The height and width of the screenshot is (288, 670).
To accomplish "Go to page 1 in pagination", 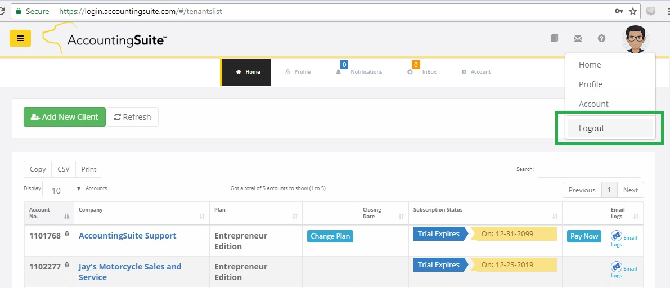I will (609, 190).
